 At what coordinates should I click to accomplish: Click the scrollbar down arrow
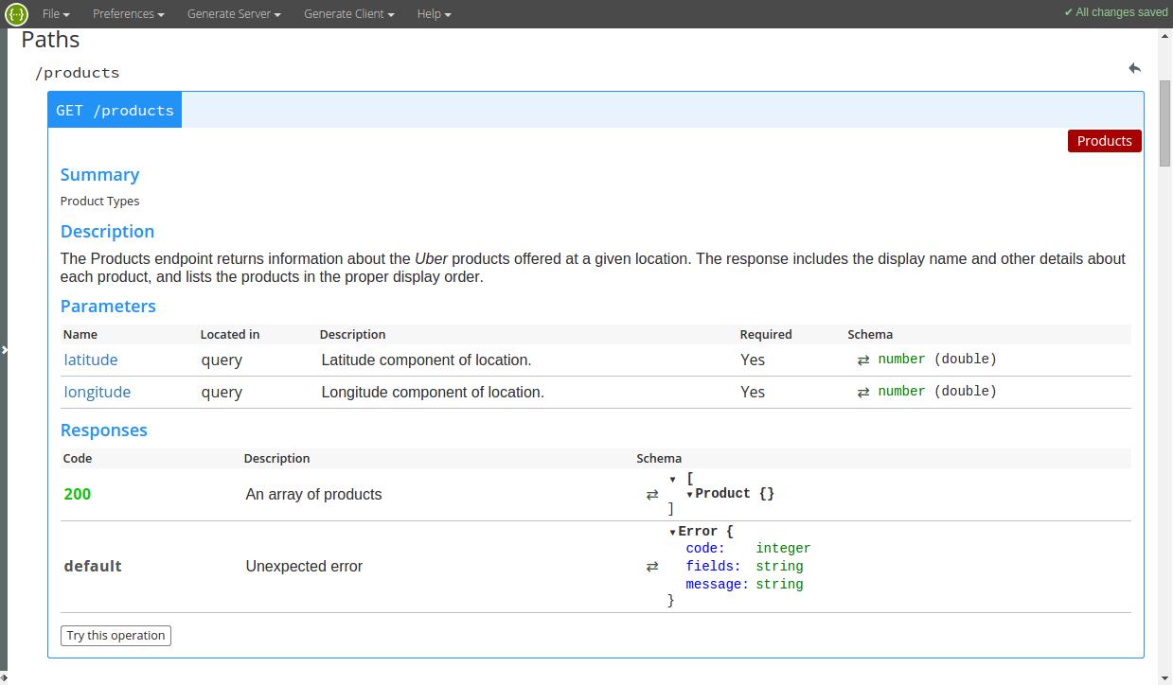pos(1165,677)
